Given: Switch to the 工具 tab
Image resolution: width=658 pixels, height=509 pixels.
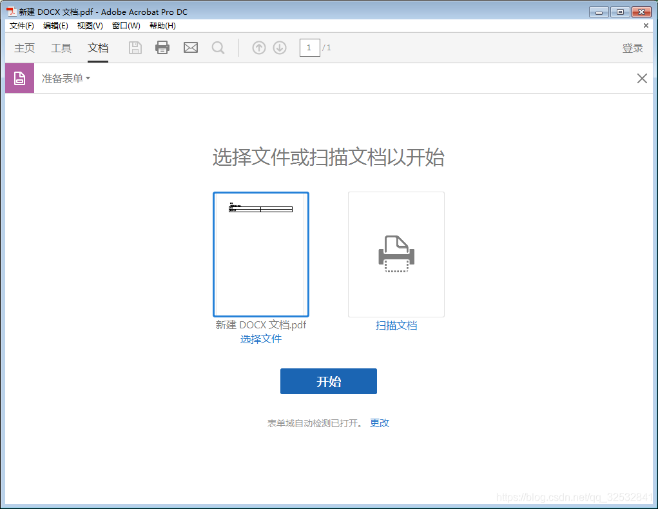Looking at the screenshot, I should 61,48.
